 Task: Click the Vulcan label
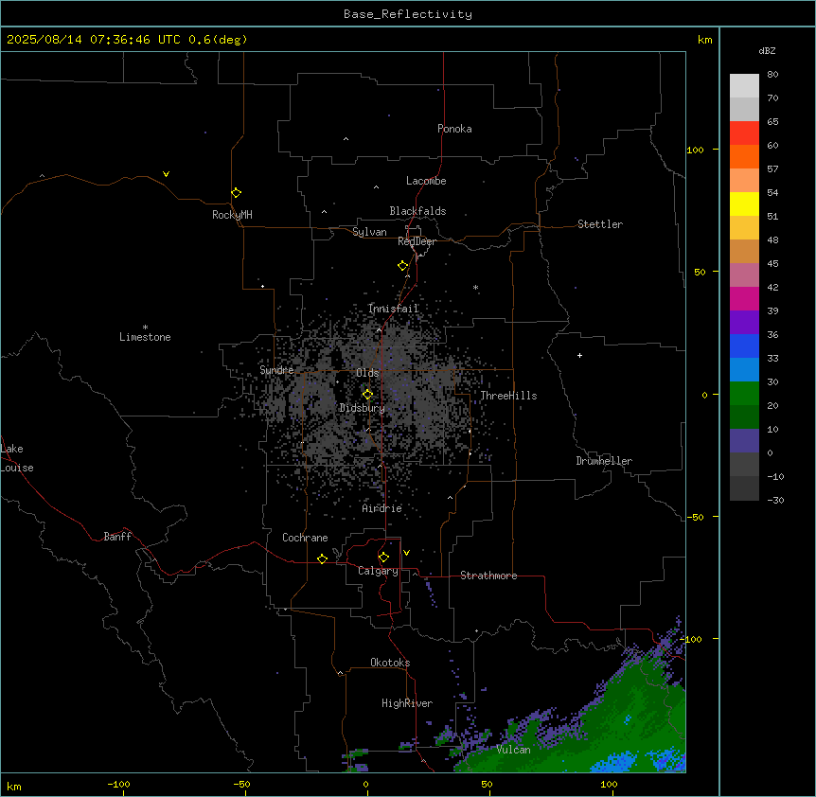click(x=514, y=750)
